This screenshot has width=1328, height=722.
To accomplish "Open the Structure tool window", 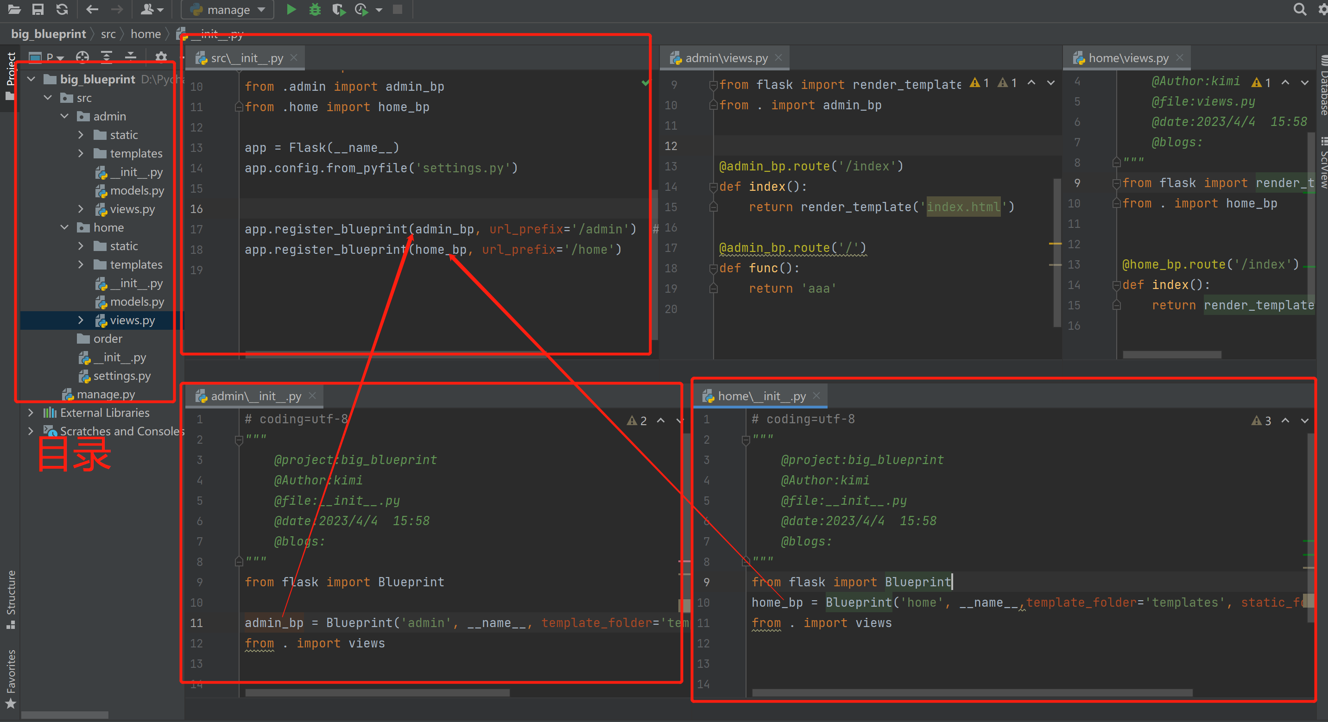I will [10, 598].
